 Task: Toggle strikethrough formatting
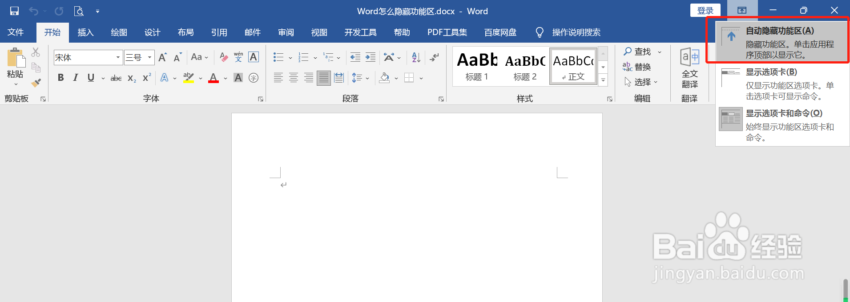(116, 78)
